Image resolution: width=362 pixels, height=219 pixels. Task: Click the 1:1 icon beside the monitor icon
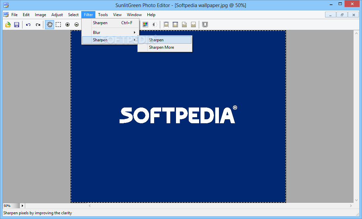193,25
